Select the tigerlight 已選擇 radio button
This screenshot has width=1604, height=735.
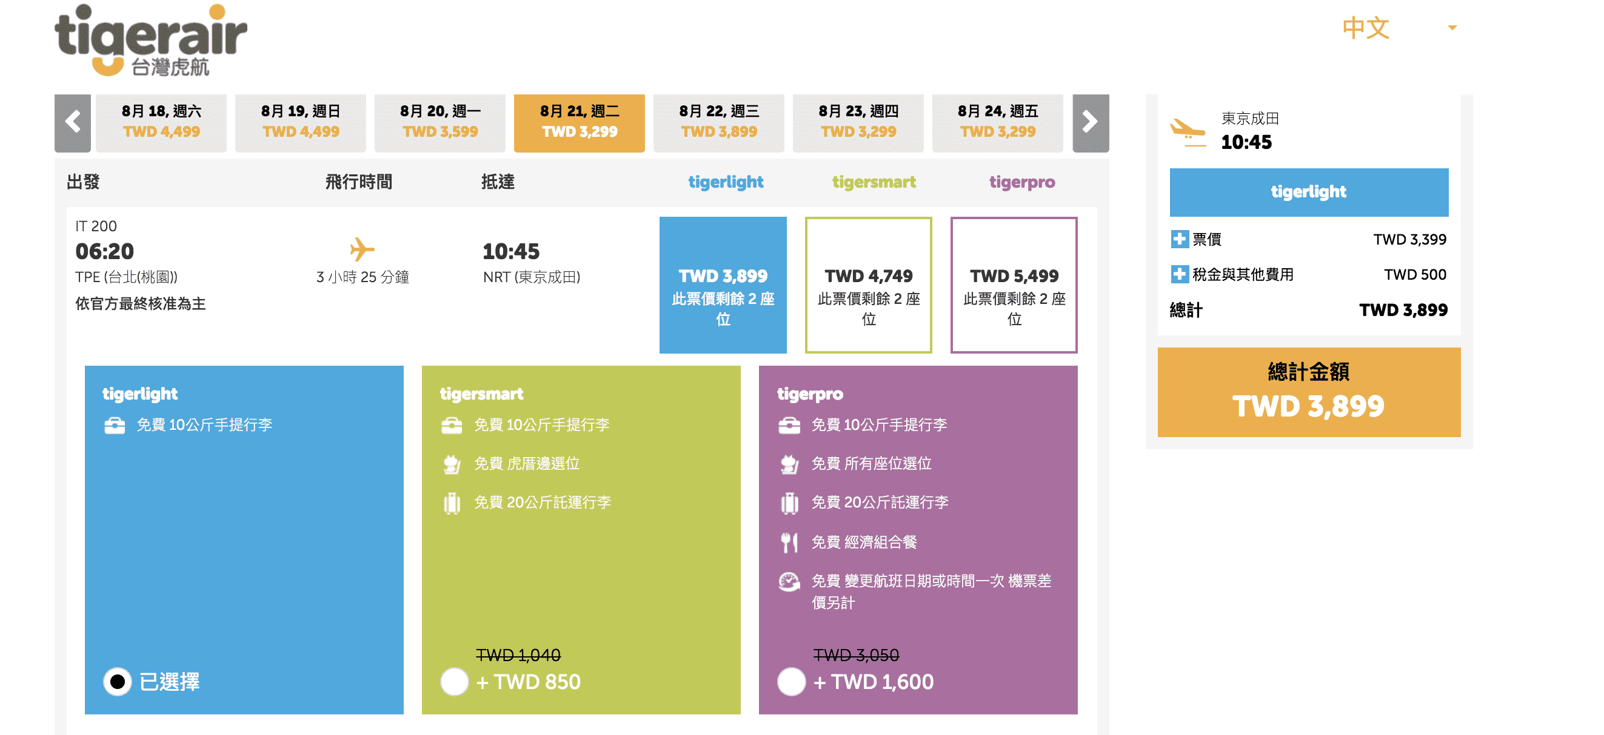tap(117, 682)
